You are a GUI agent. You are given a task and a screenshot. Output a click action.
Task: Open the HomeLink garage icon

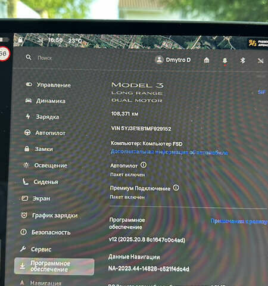pos(207,60)
